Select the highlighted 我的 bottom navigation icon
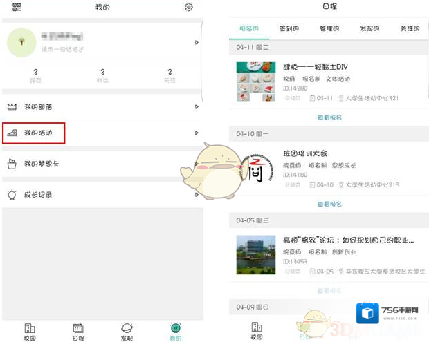This screenshot has width=429, height=342. pyautogui.click(x=175, y=330)
